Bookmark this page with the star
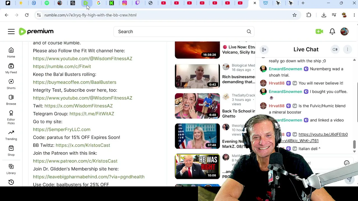 tap(295, 15)
